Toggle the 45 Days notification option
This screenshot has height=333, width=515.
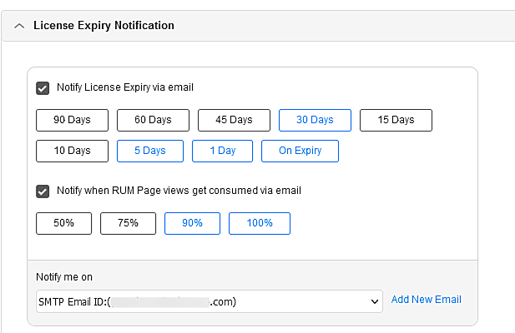234,120
